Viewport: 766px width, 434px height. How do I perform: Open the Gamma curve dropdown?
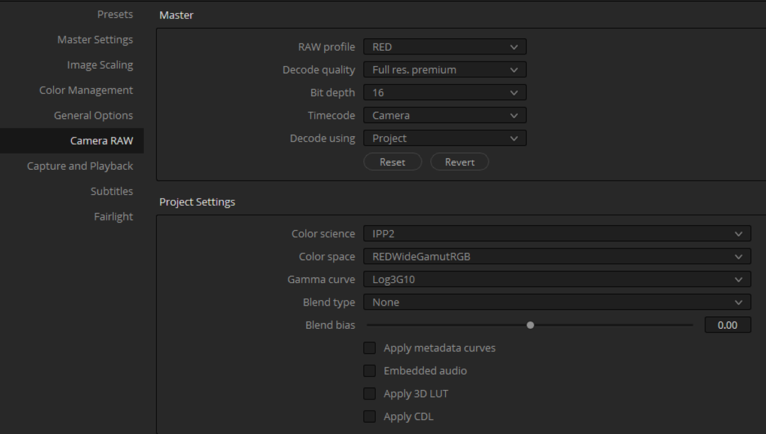point(557,279)
